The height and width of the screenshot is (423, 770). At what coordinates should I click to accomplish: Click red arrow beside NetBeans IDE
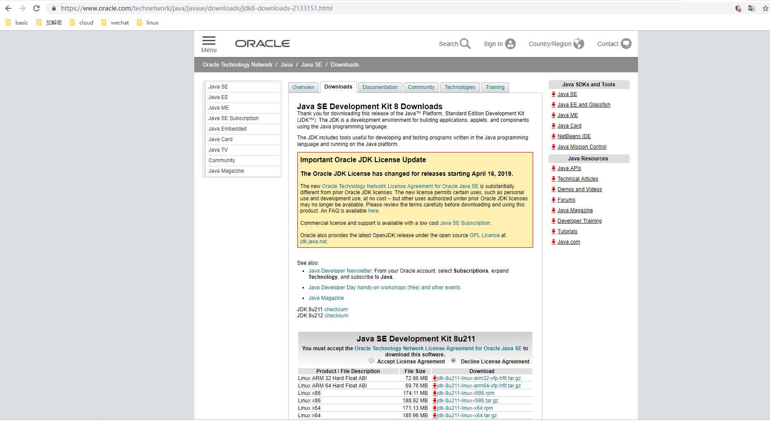(x=553, y=136)
